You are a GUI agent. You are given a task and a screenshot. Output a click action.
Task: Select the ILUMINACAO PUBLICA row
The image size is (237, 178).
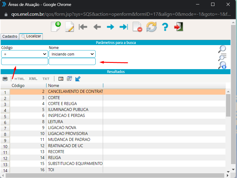(68, 109)
